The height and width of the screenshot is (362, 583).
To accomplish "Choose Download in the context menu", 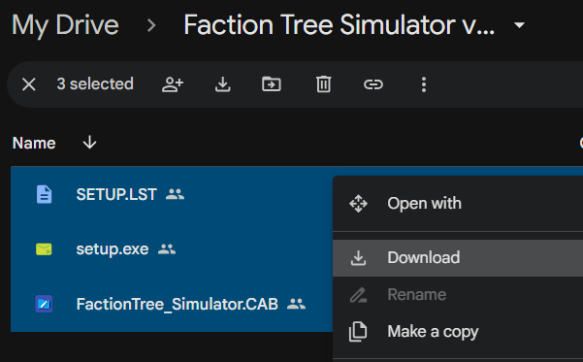I will coord(458,258).
